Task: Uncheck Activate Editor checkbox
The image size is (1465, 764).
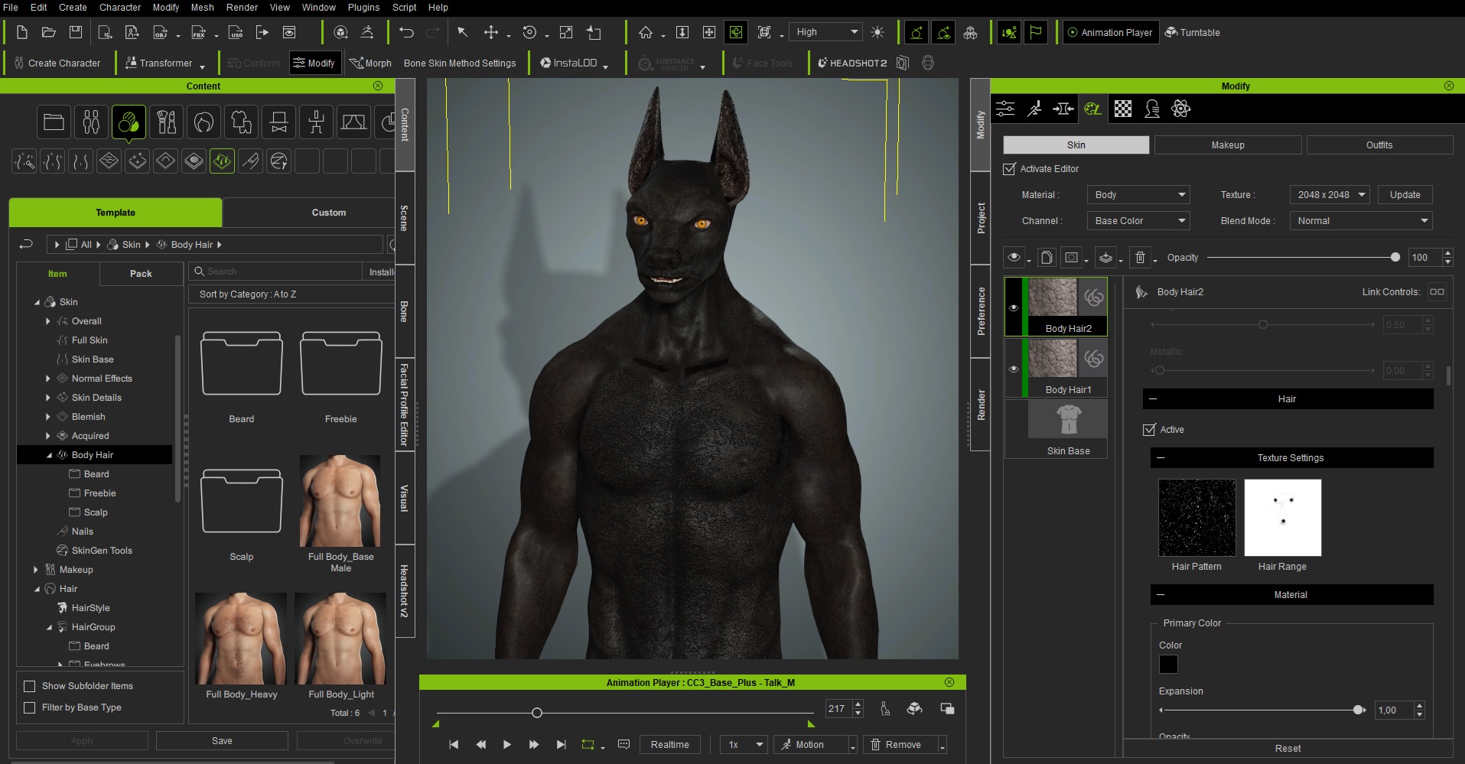Action: point(1009,169)
